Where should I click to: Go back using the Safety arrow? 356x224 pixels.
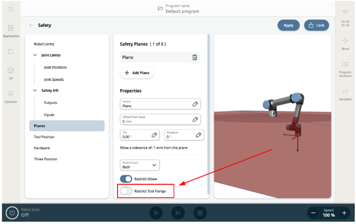(32, 25)
